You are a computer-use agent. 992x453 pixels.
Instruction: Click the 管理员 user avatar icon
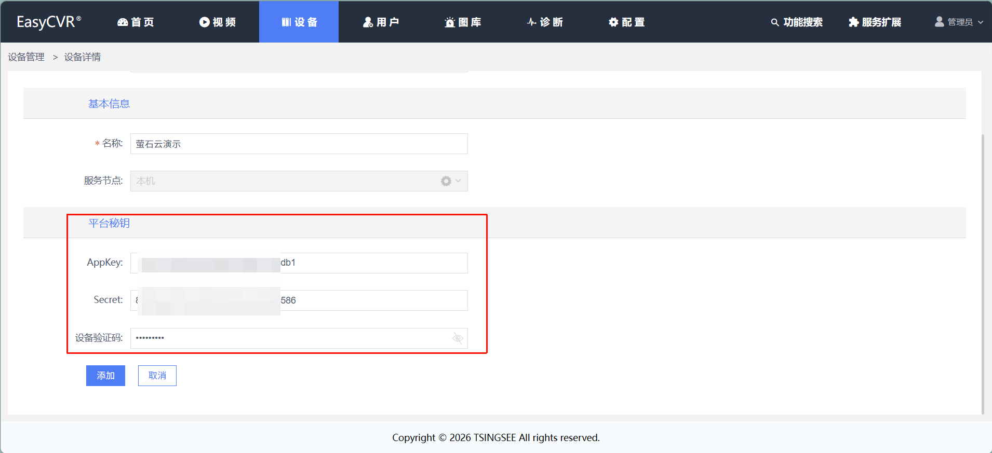pyautogui.click(x=939, y=22)
